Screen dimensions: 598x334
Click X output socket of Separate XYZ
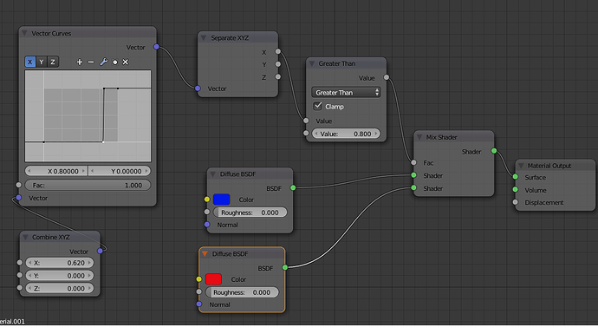(x=278, y=51)
